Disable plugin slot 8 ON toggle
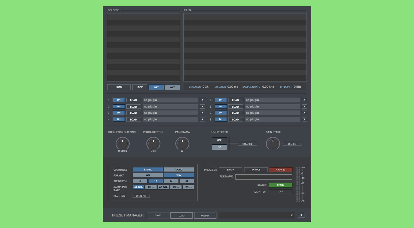Image resolution: width=414 pixels, height=228 pixels. pyautogui.click(x=220, y=119)
